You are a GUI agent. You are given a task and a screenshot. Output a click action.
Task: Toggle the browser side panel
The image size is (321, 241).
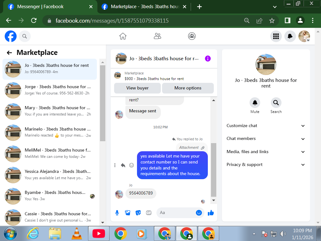pyautogui.click(x=287, y=20)
